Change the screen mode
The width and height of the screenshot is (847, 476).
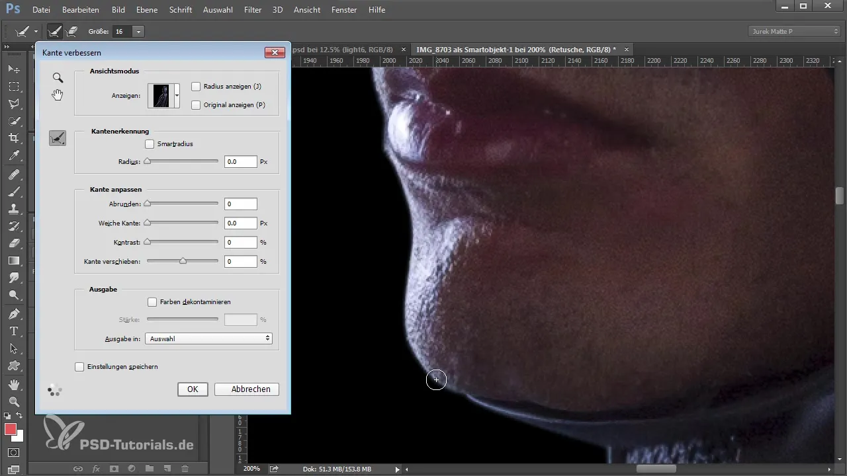point(14,469)
